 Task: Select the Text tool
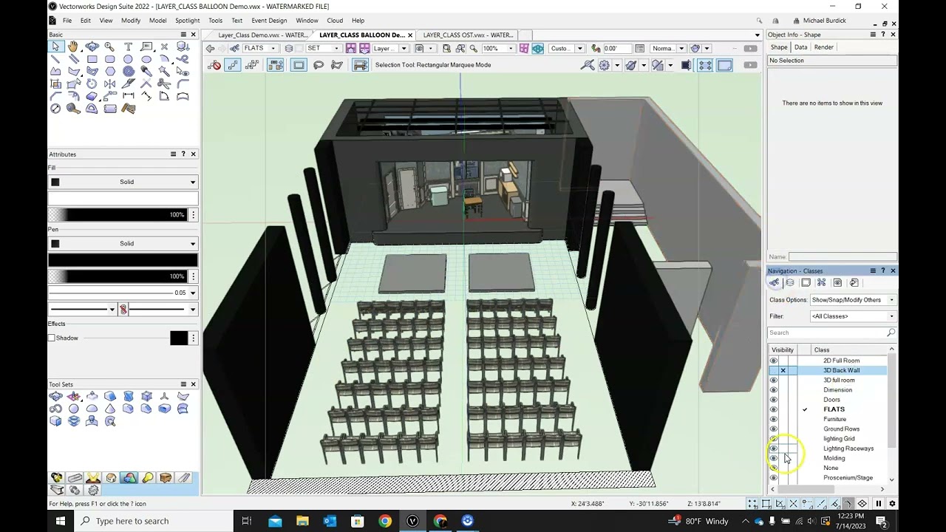click(x=129, y=47)
